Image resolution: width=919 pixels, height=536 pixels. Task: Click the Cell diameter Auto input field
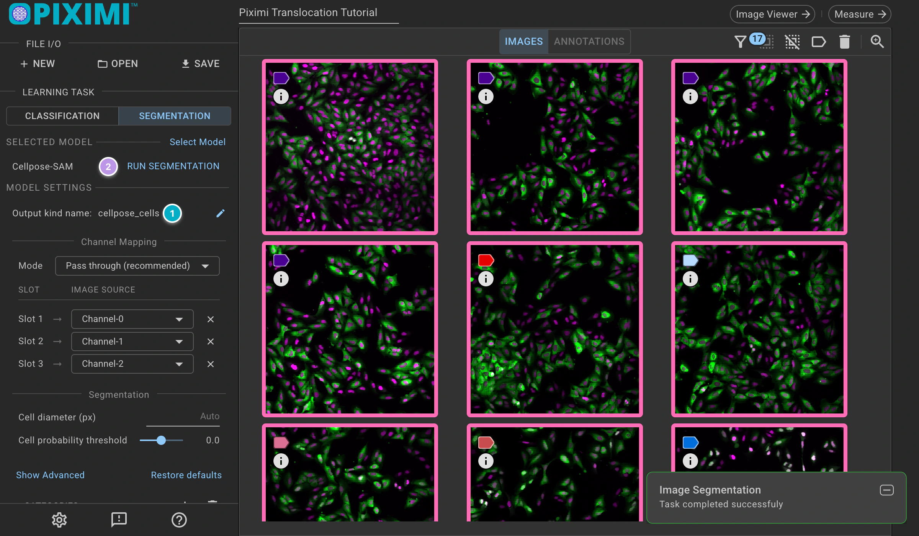click(183, 417)
